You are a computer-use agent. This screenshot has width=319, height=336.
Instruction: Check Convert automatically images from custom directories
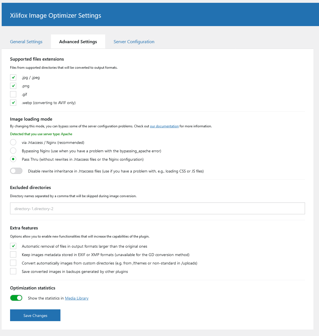tap(13, 263)
